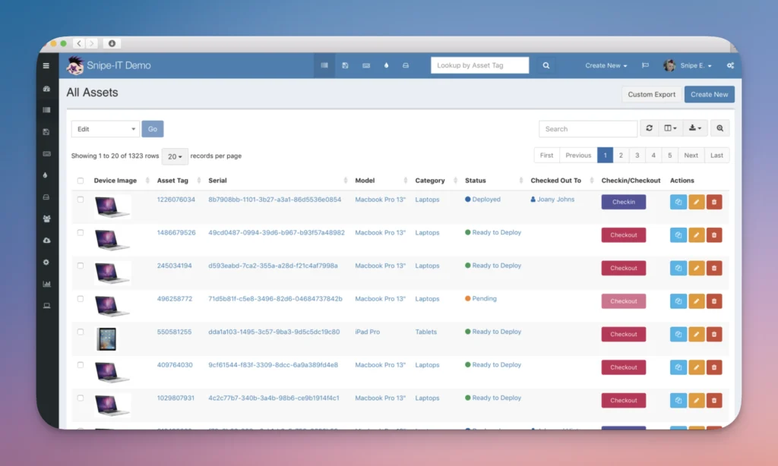778x466 pixels.
Task: Select the checkbox for the iPad Pro row
Action: [81, 332]
